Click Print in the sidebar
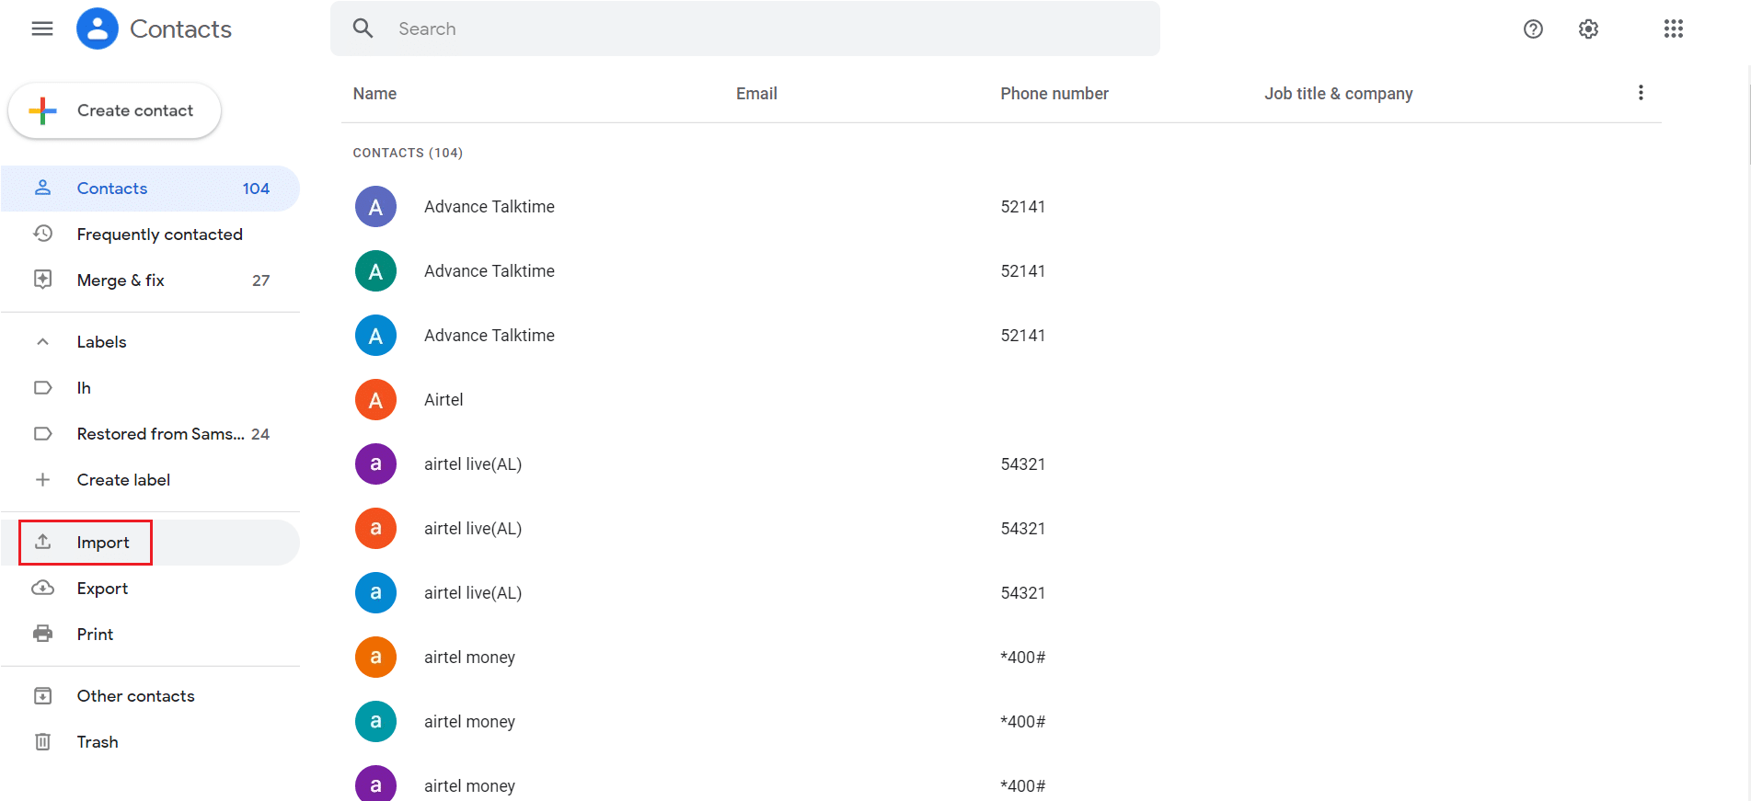The image size is (1751, 801). point(150,635)
